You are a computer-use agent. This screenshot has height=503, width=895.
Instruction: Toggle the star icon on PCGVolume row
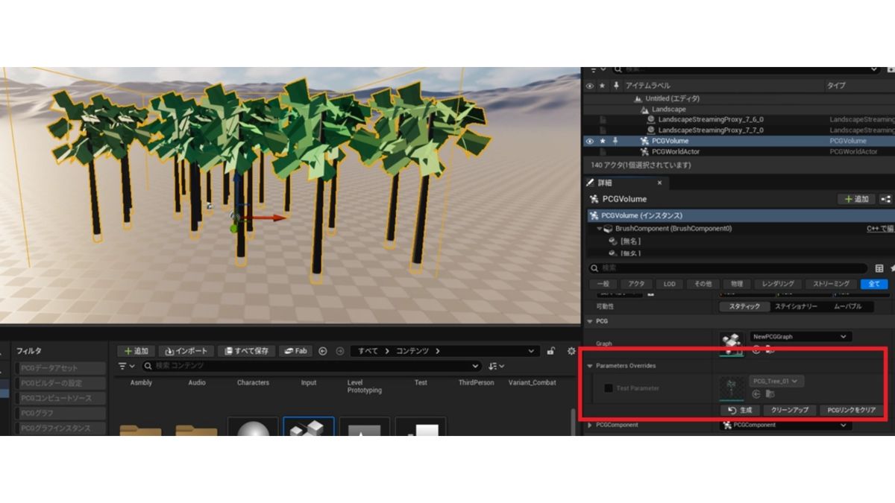(x=603, y=141)
